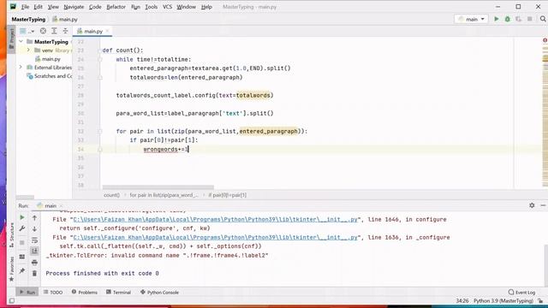Toggle scroll to end in Run console

click(x=34, y=251)
